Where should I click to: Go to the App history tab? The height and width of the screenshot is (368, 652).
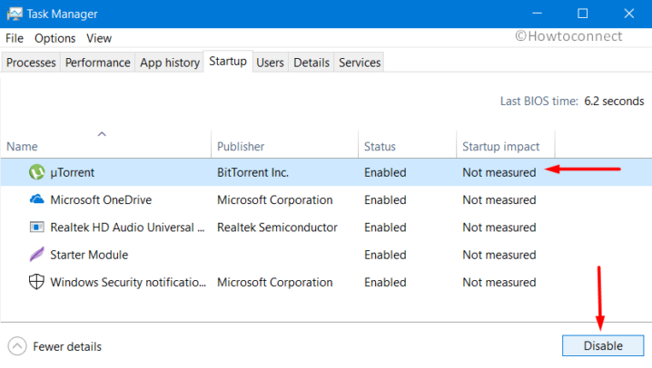click(170, 63)
